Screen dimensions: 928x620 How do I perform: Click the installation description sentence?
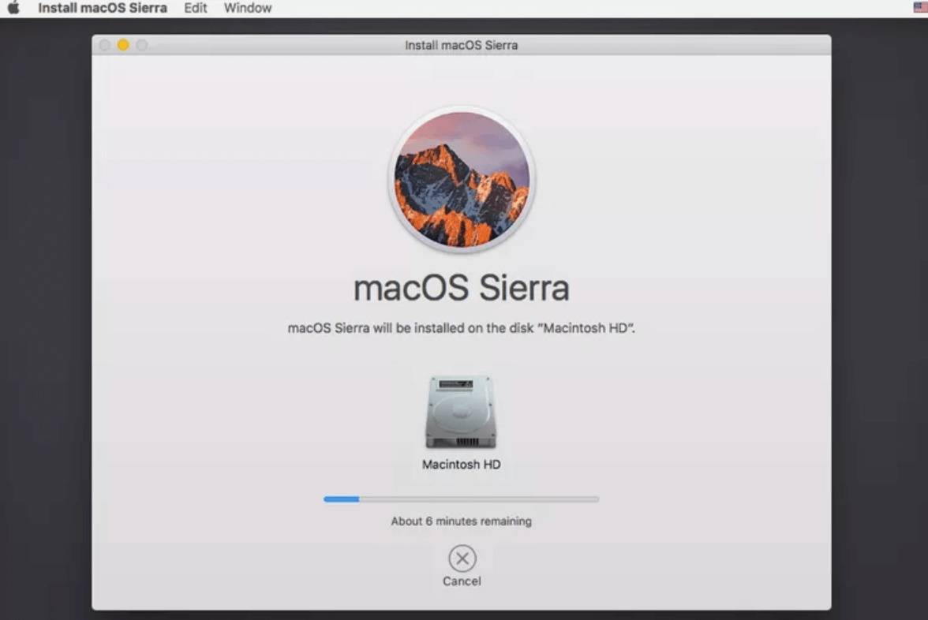tap(461, 327)
